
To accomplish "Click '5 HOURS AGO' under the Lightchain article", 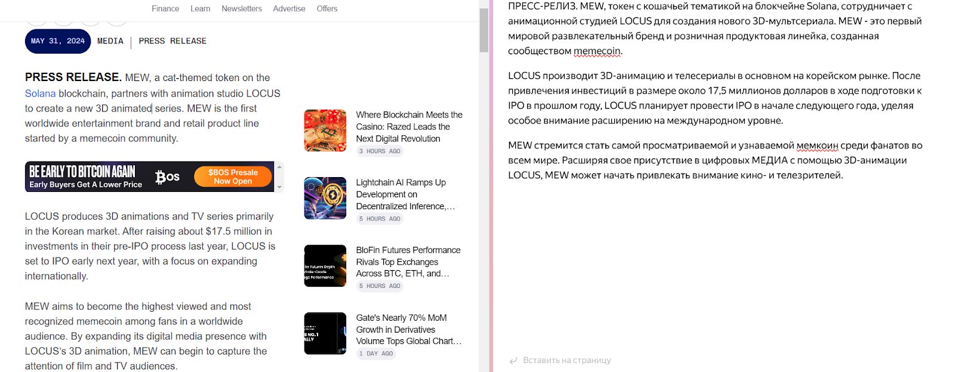I will point(380,219).
